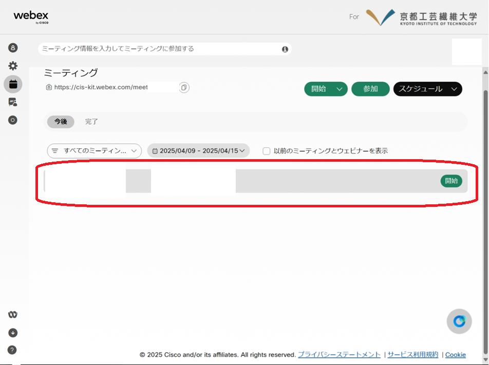Open the Cookie link in footer
The height and width of the screenshot is (365, 489).
click(x=455, y=355)
